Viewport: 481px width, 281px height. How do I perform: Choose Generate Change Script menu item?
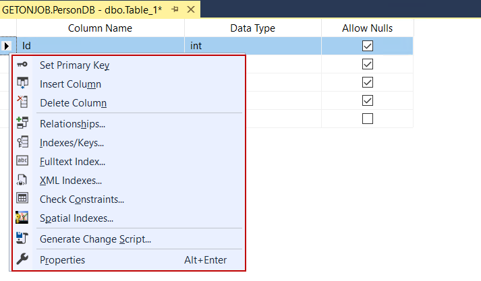click(95, 239)
